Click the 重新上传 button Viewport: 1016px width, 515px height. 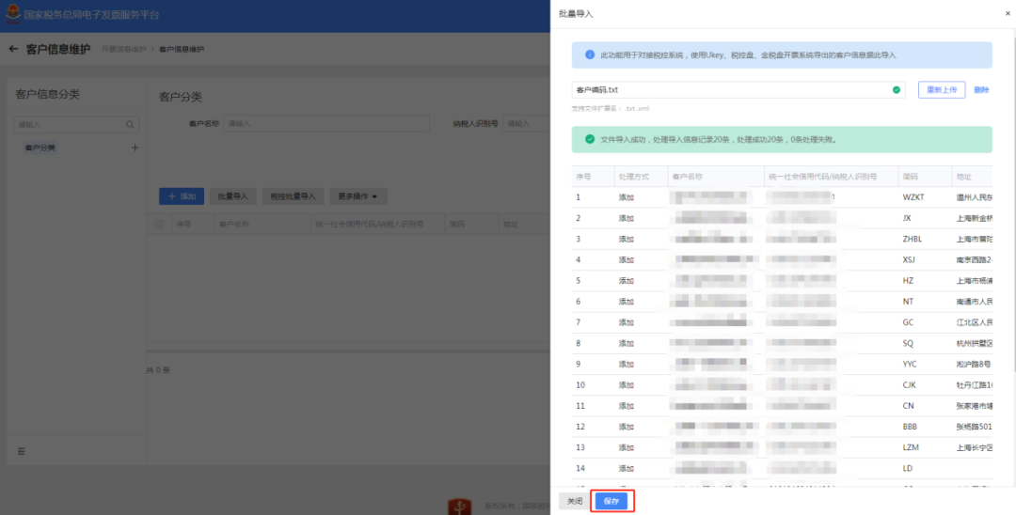click(942, 90)
